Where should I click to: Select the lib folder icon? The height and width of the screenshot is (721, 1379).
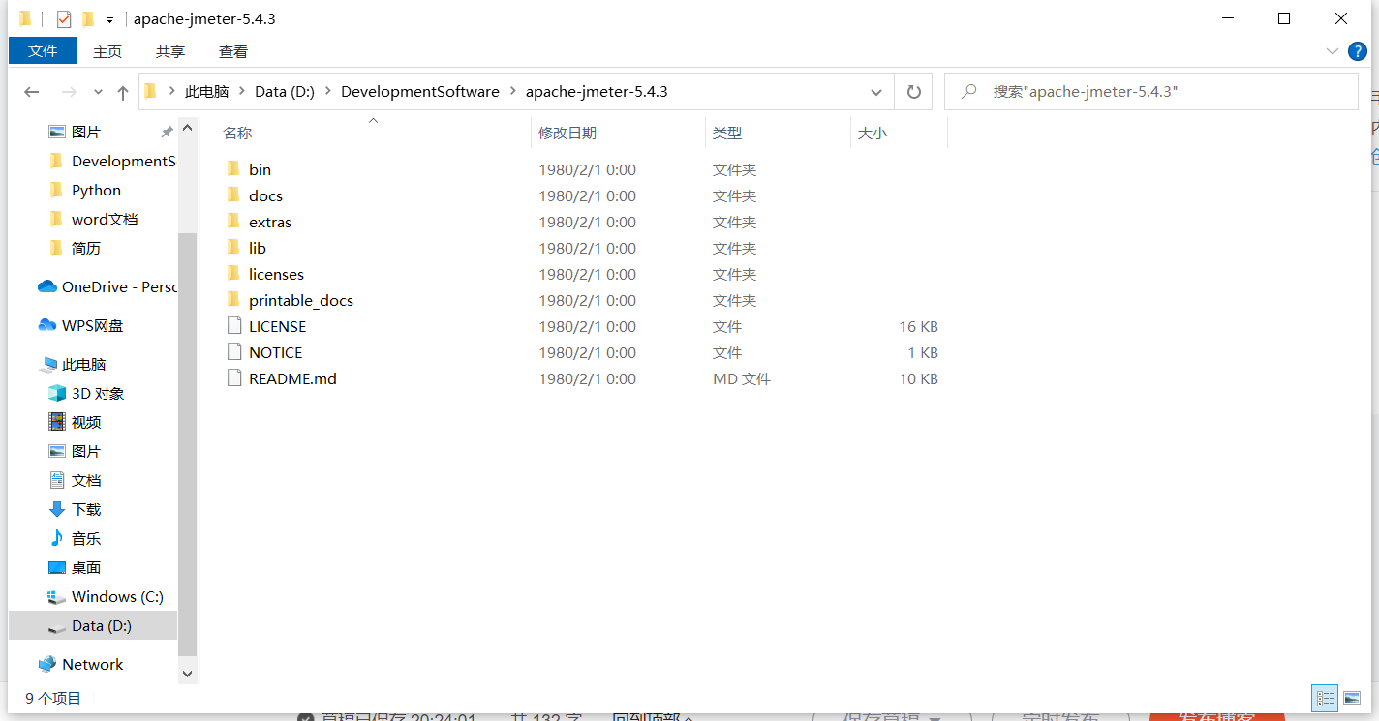tap(233, 248)
